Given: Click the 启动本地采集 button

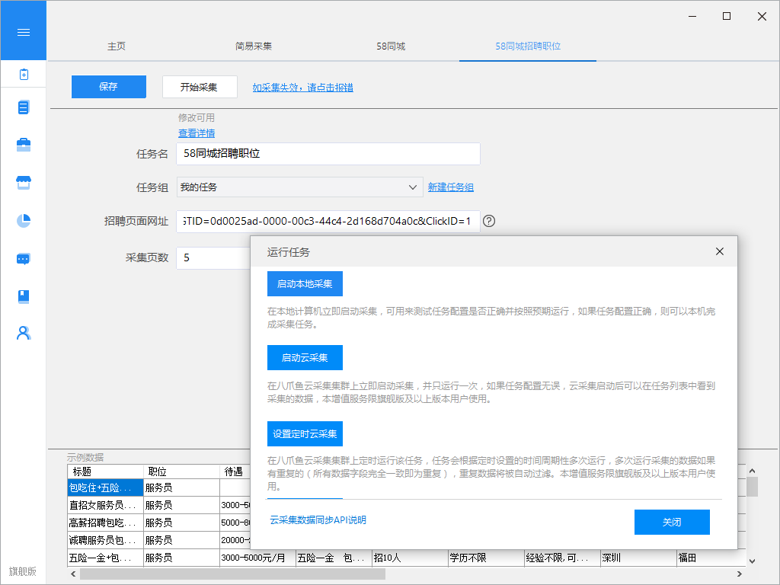Looking at the screenshot, I should pos(305,284).
